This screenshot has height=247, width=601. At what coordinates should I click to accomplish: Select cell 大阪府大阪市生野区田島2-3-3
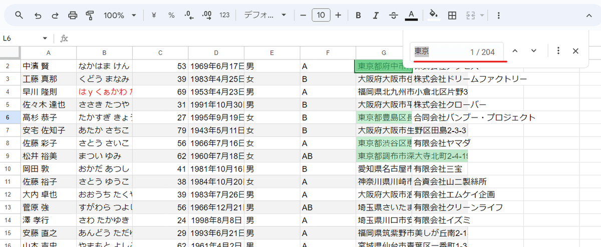coord(412,130)
